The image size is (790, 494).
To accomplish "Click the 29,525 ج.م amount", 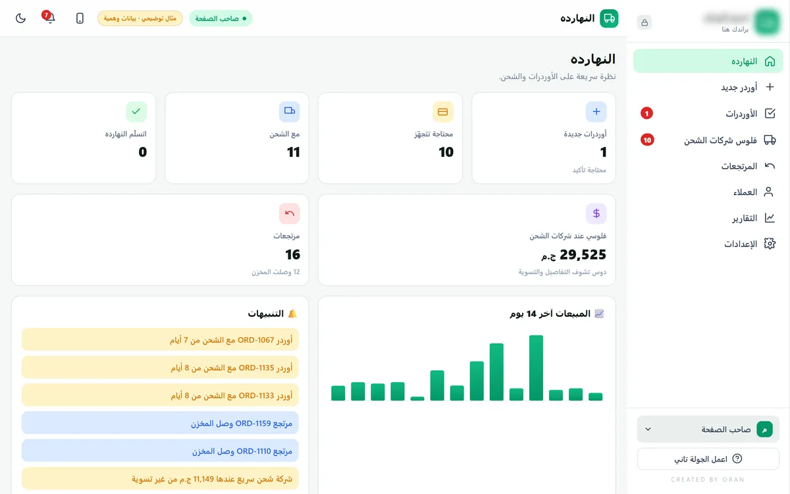I will 573,255.
